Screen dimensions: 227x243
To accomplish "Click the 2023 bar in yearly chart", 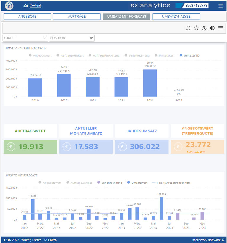I will pos(150,83).
